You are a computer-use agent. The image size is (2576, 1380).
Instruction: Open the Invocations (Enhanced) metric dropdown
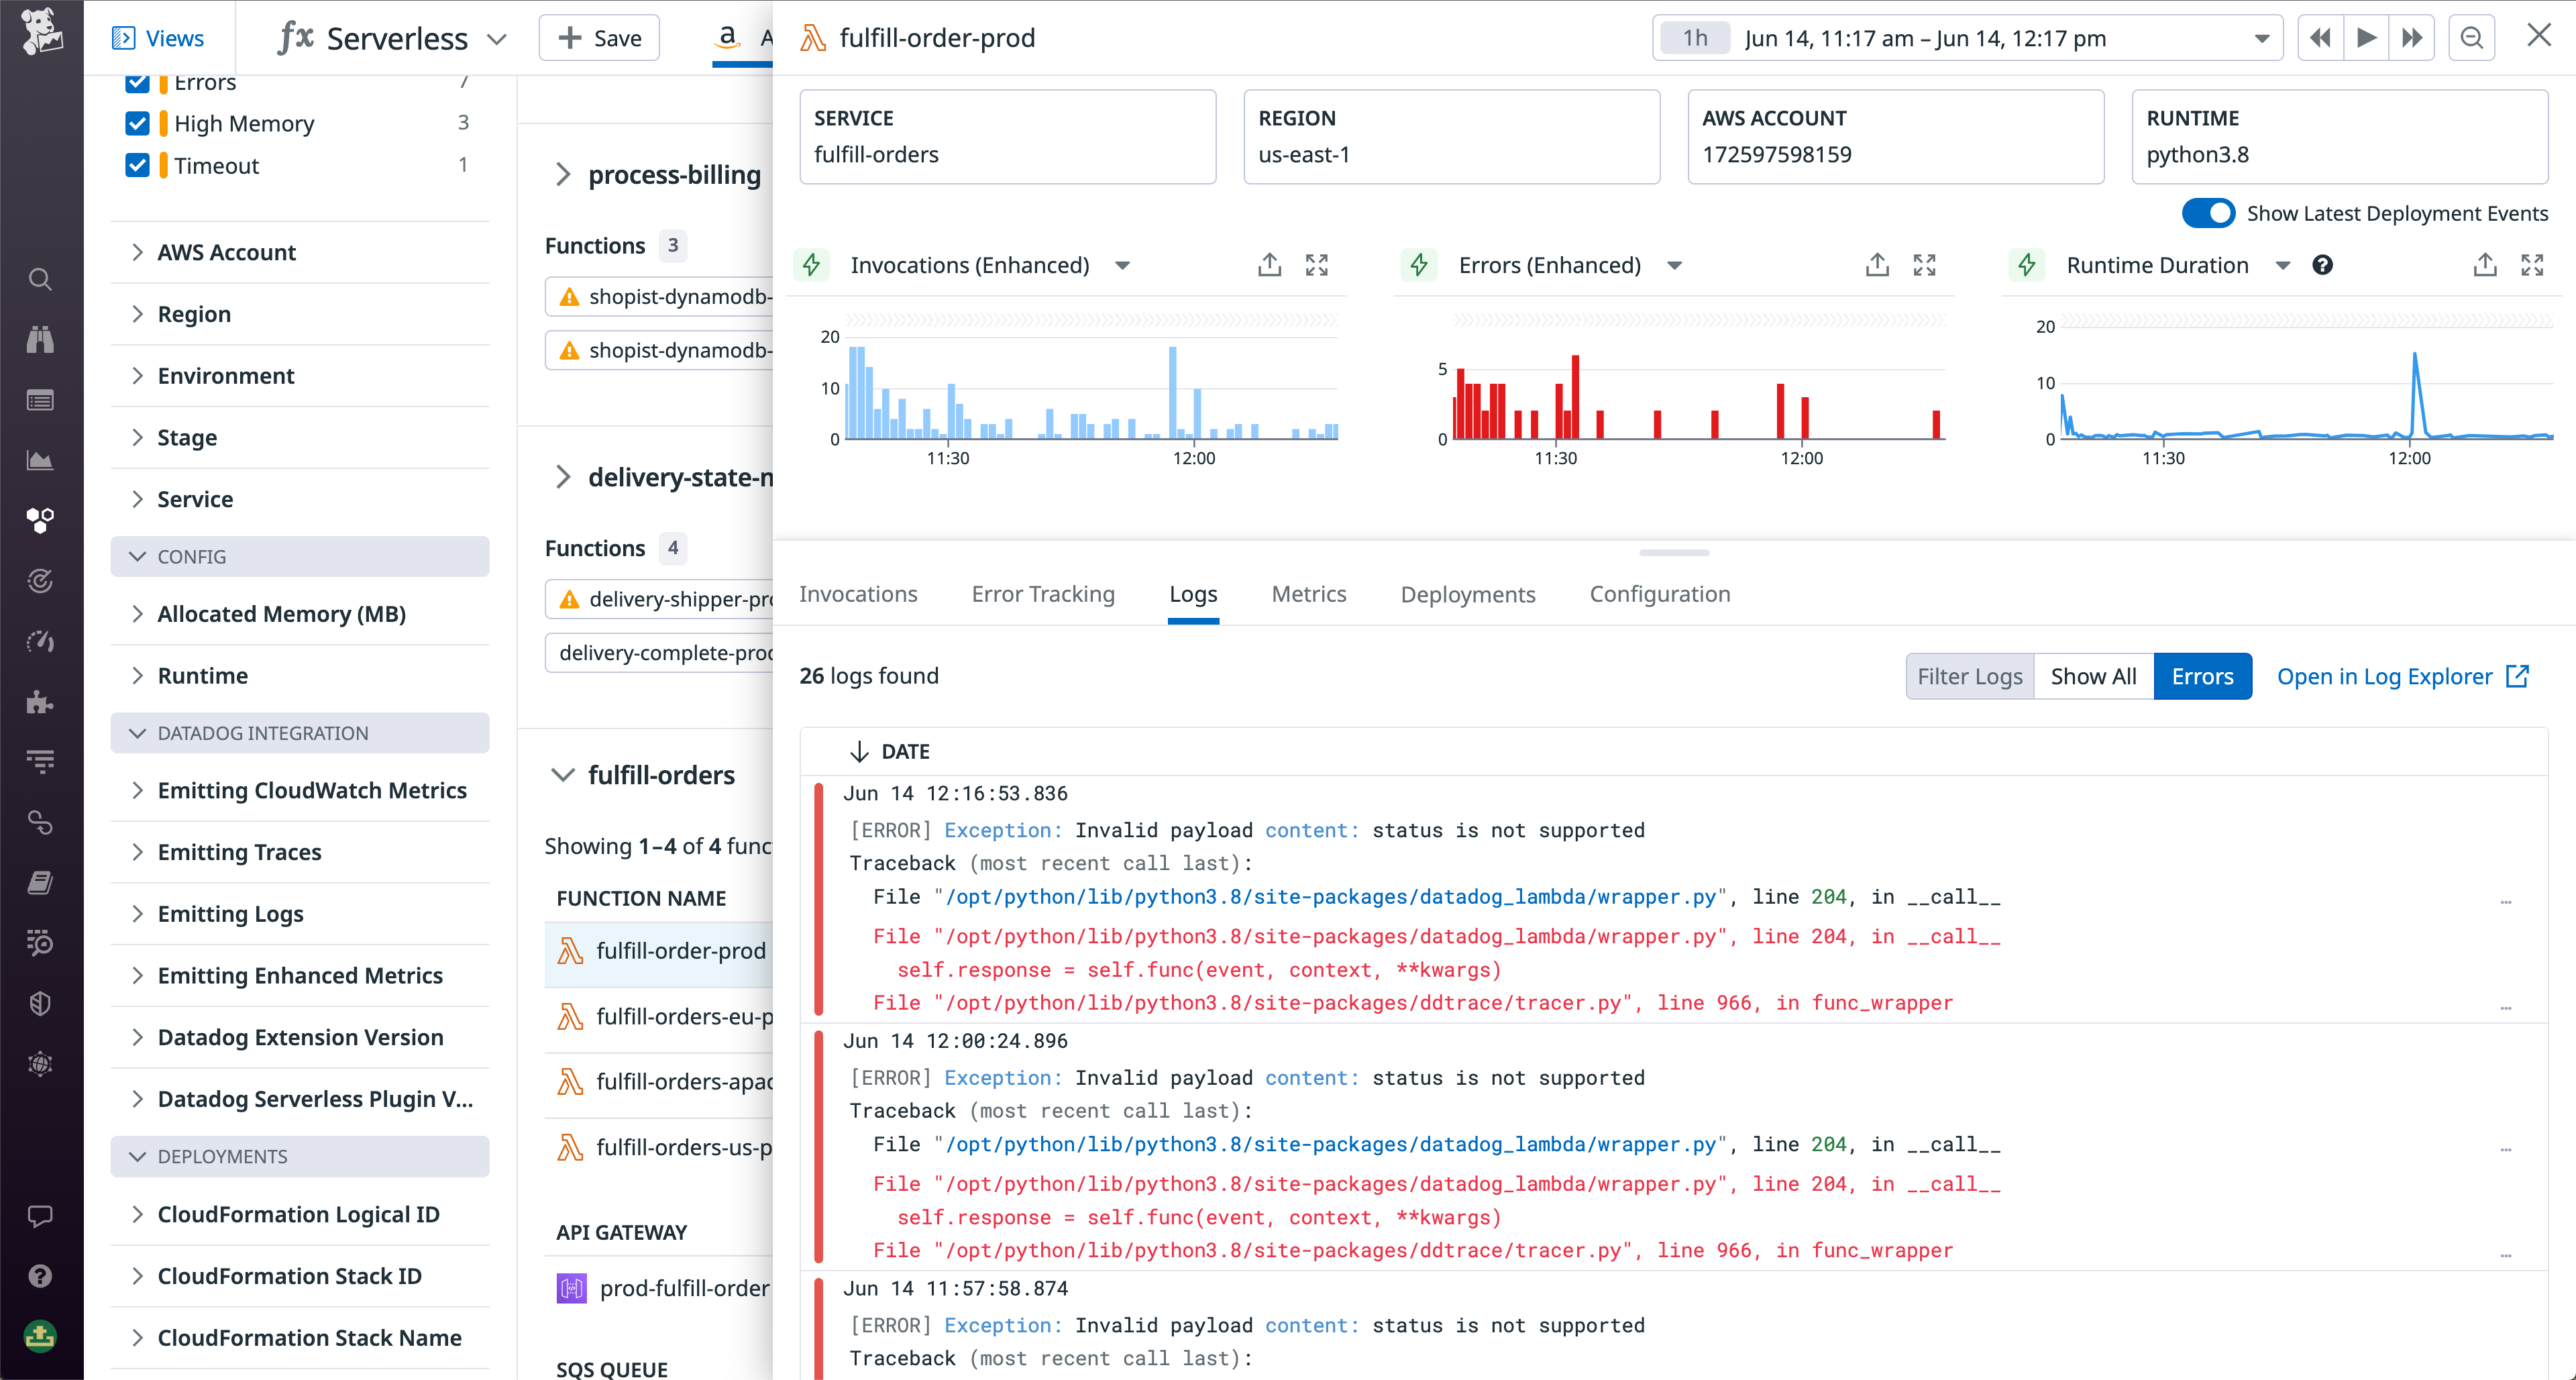click(1122, 265)
